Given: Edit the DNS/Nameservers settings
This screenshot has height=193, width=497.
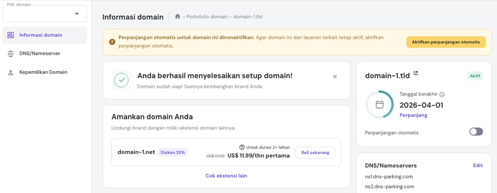Looking at the screenshot, I should click(478, 165).
